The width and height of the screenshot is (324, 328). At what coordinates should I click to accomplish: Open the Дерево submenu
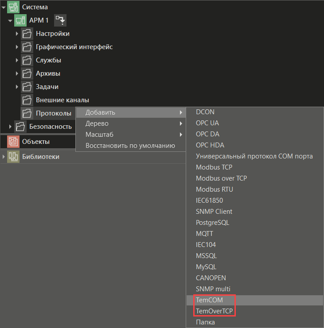97,123
